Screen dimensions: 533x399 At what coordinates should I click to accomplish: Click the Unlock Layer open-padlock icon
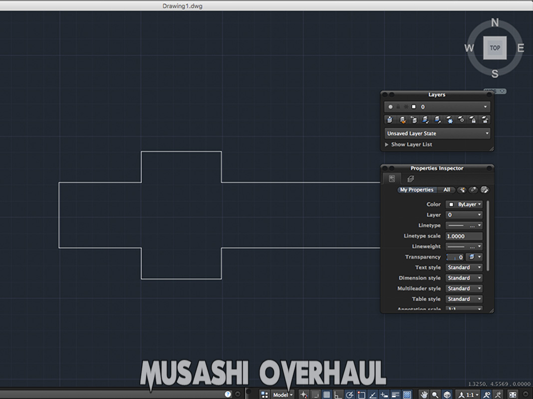point(485,120)
